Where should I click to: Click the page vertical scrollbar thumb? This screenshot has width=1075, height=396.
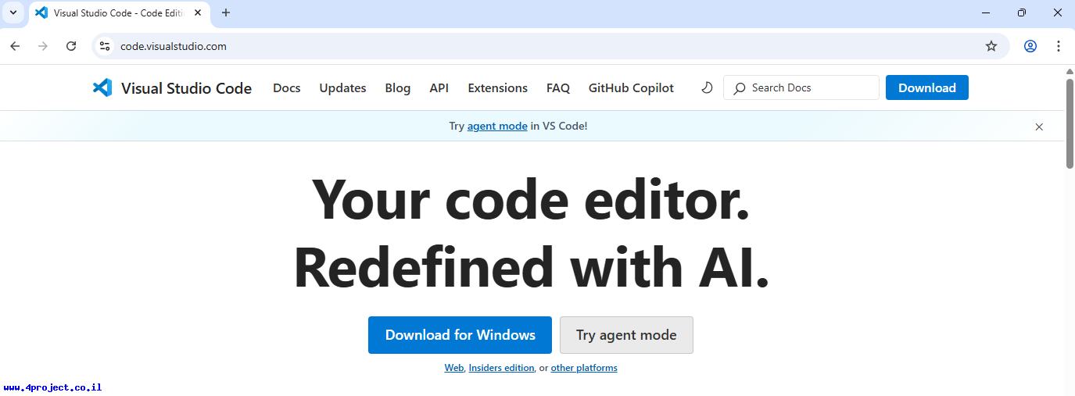[x=1070, y=123]
